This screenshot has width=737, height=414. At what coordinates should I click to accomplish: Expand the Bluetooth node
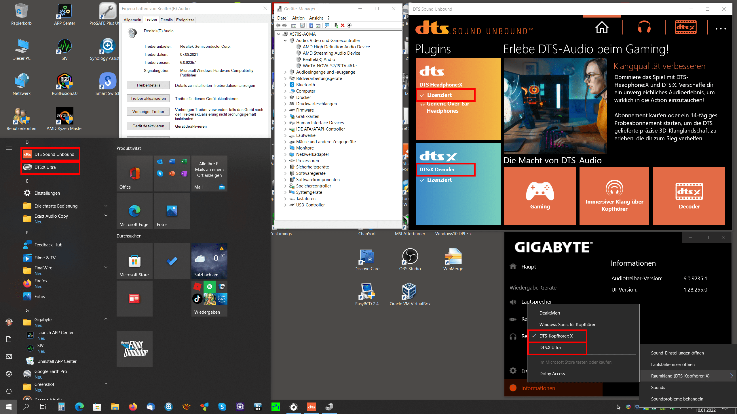click(285, 85)
